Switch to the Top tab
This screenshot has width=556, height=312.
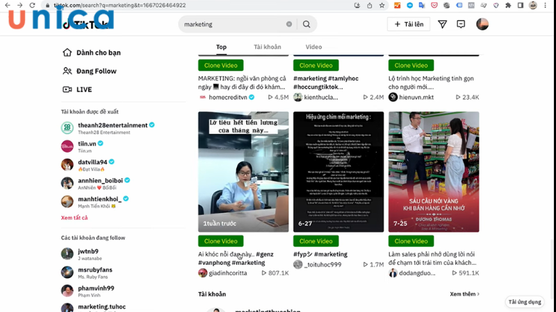coord(221,46)
